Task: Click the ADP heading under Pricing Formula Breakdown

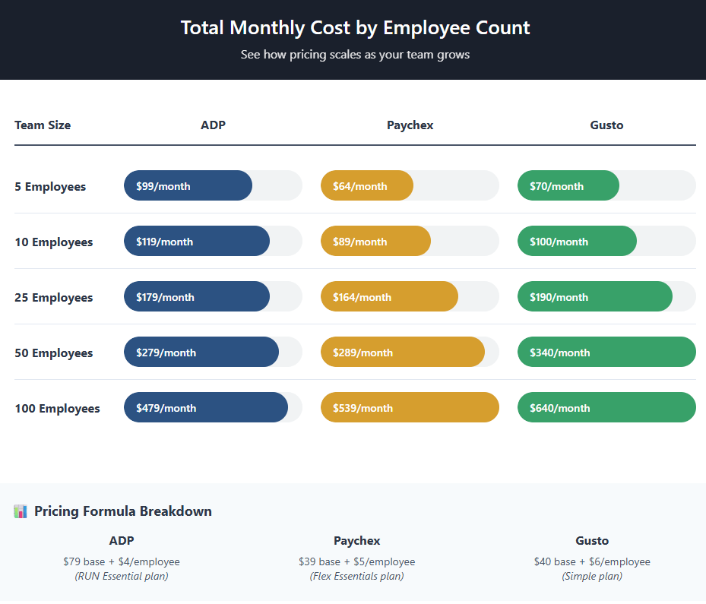Action: coord(122,540)
